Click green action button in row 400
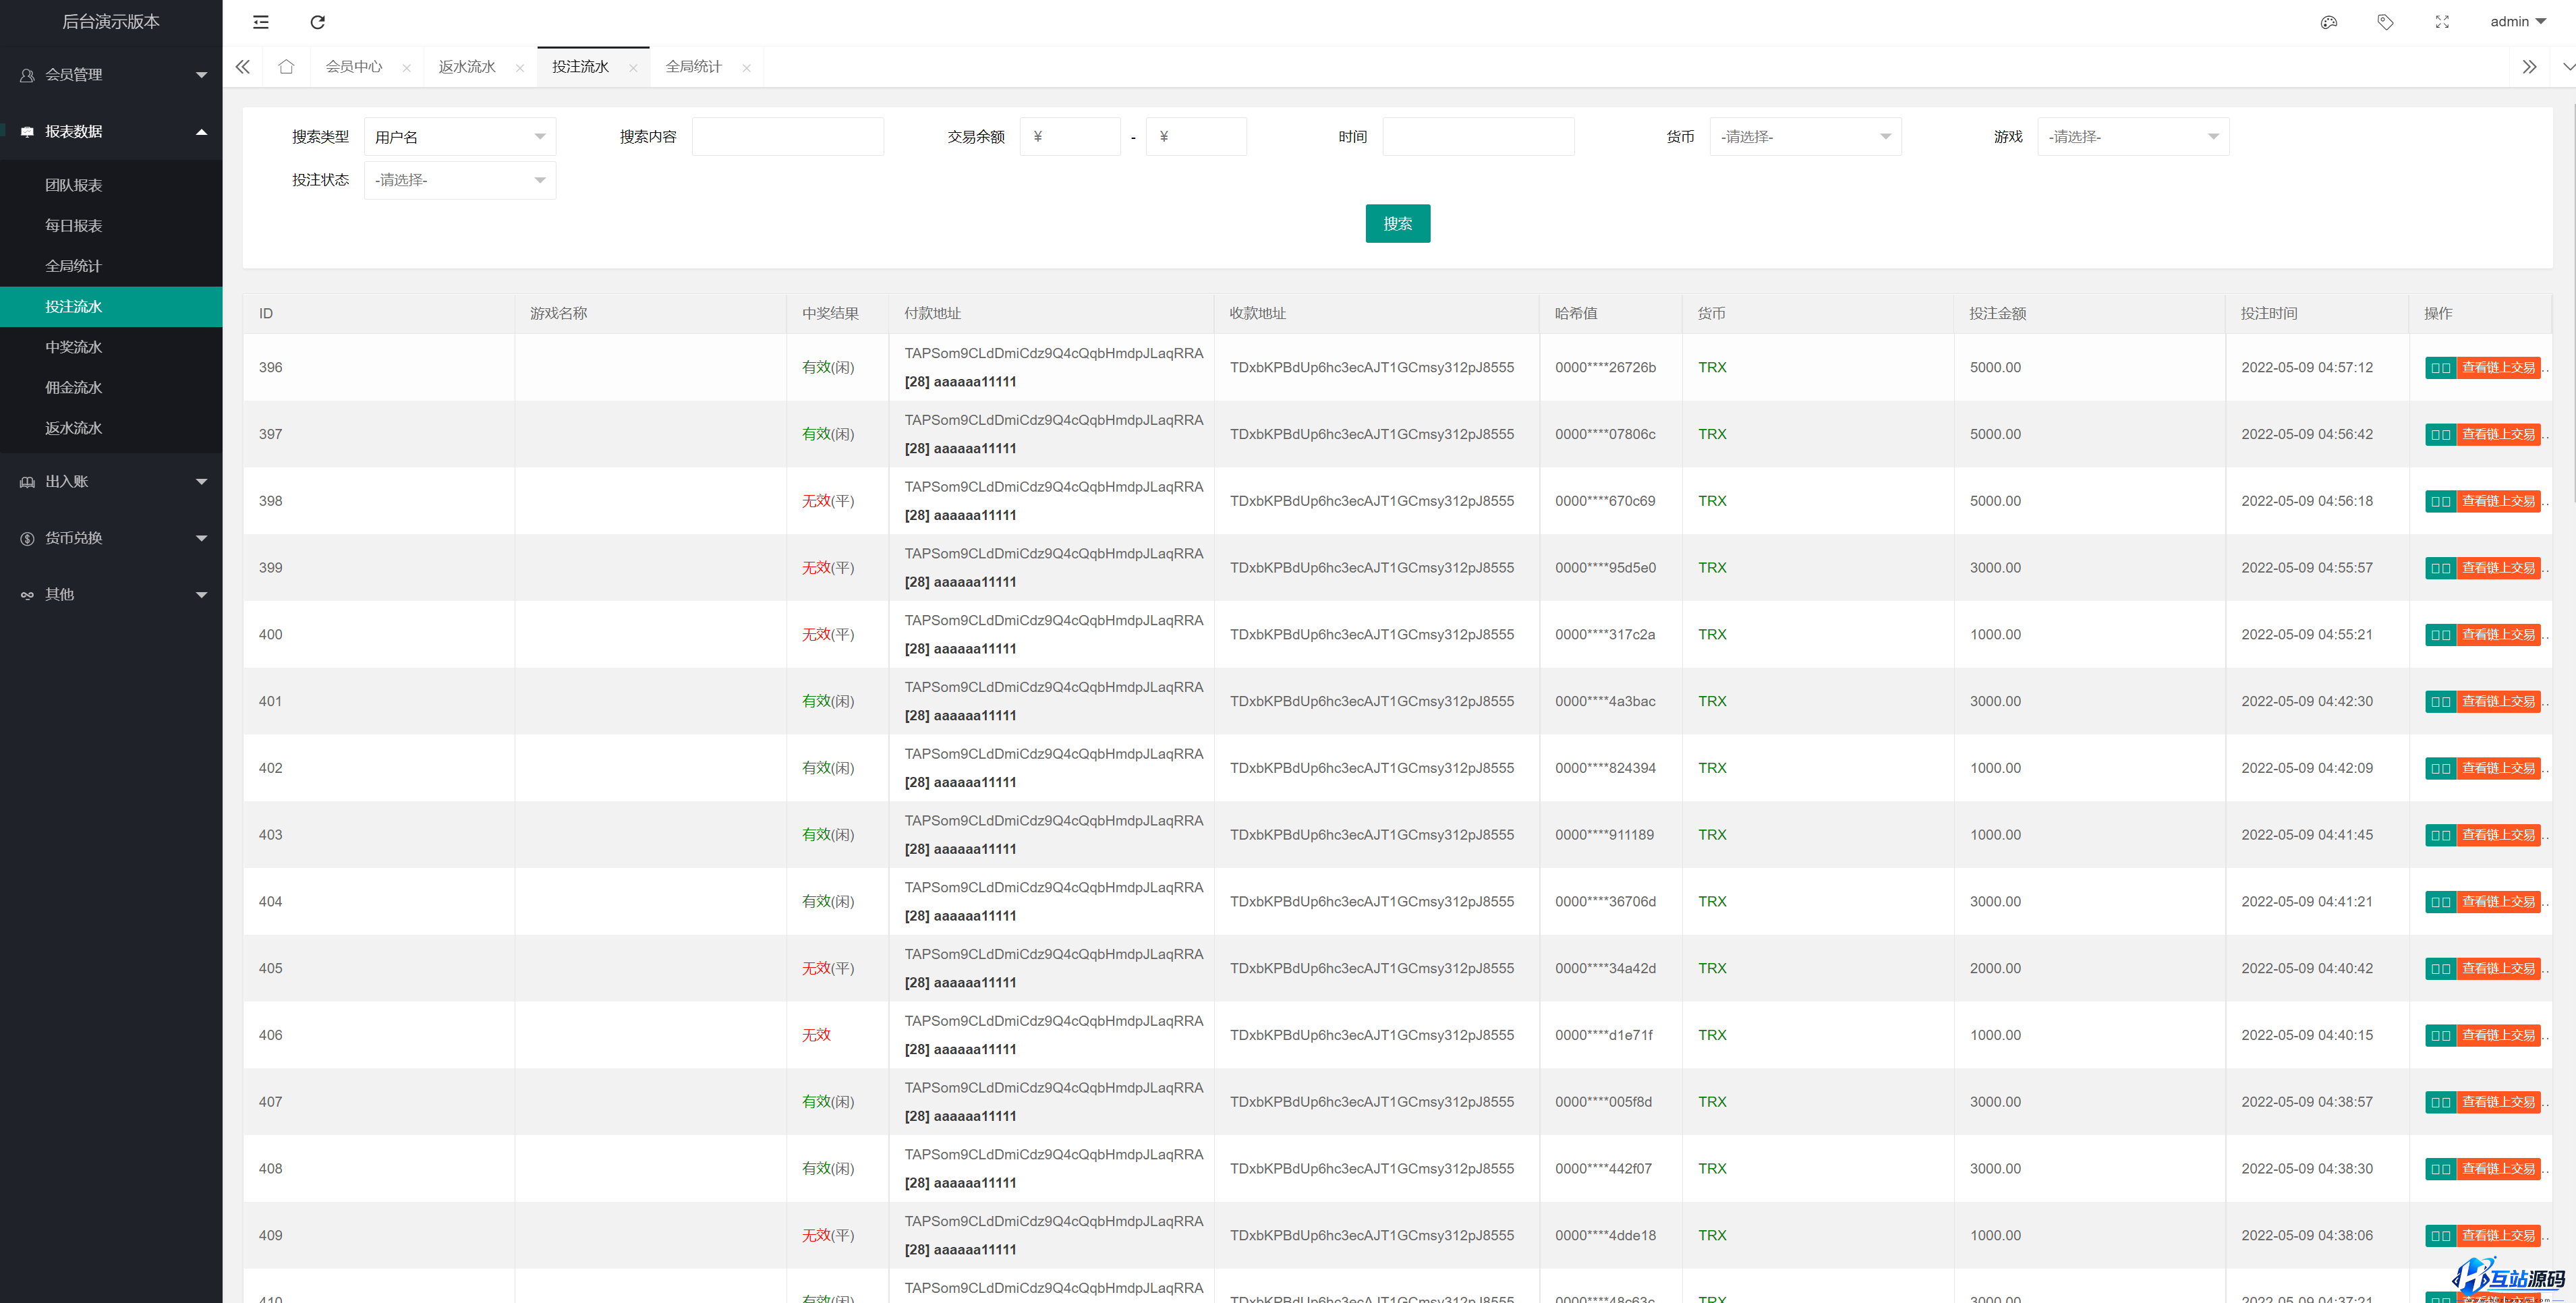 (2441, 635)
